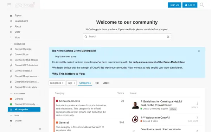Switch to the Categories tab
This screenshot has height=132, width=211.
click(85, 83)
